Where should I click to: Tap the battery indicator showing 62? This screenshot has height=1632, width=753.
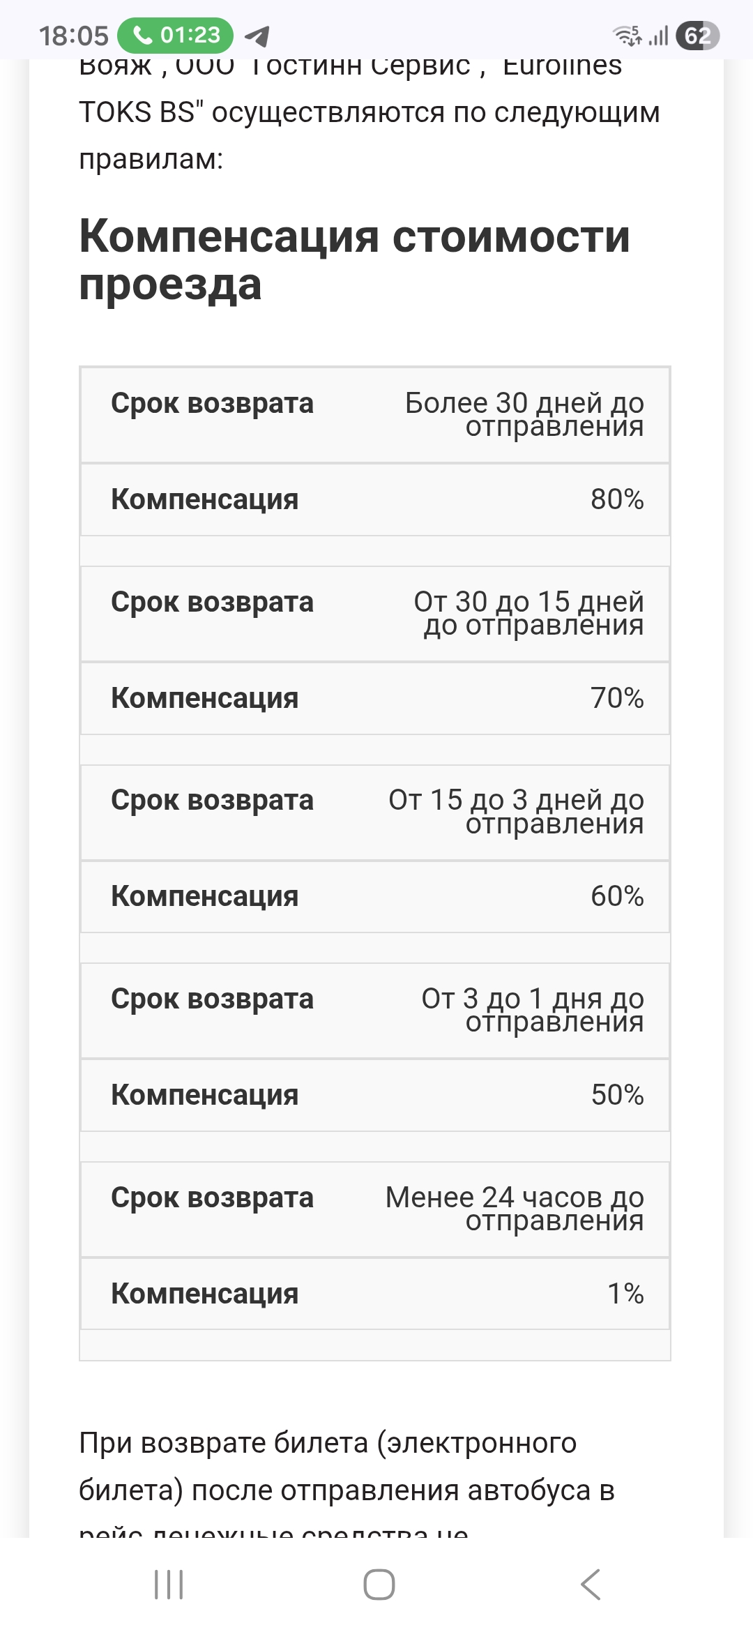697,36
